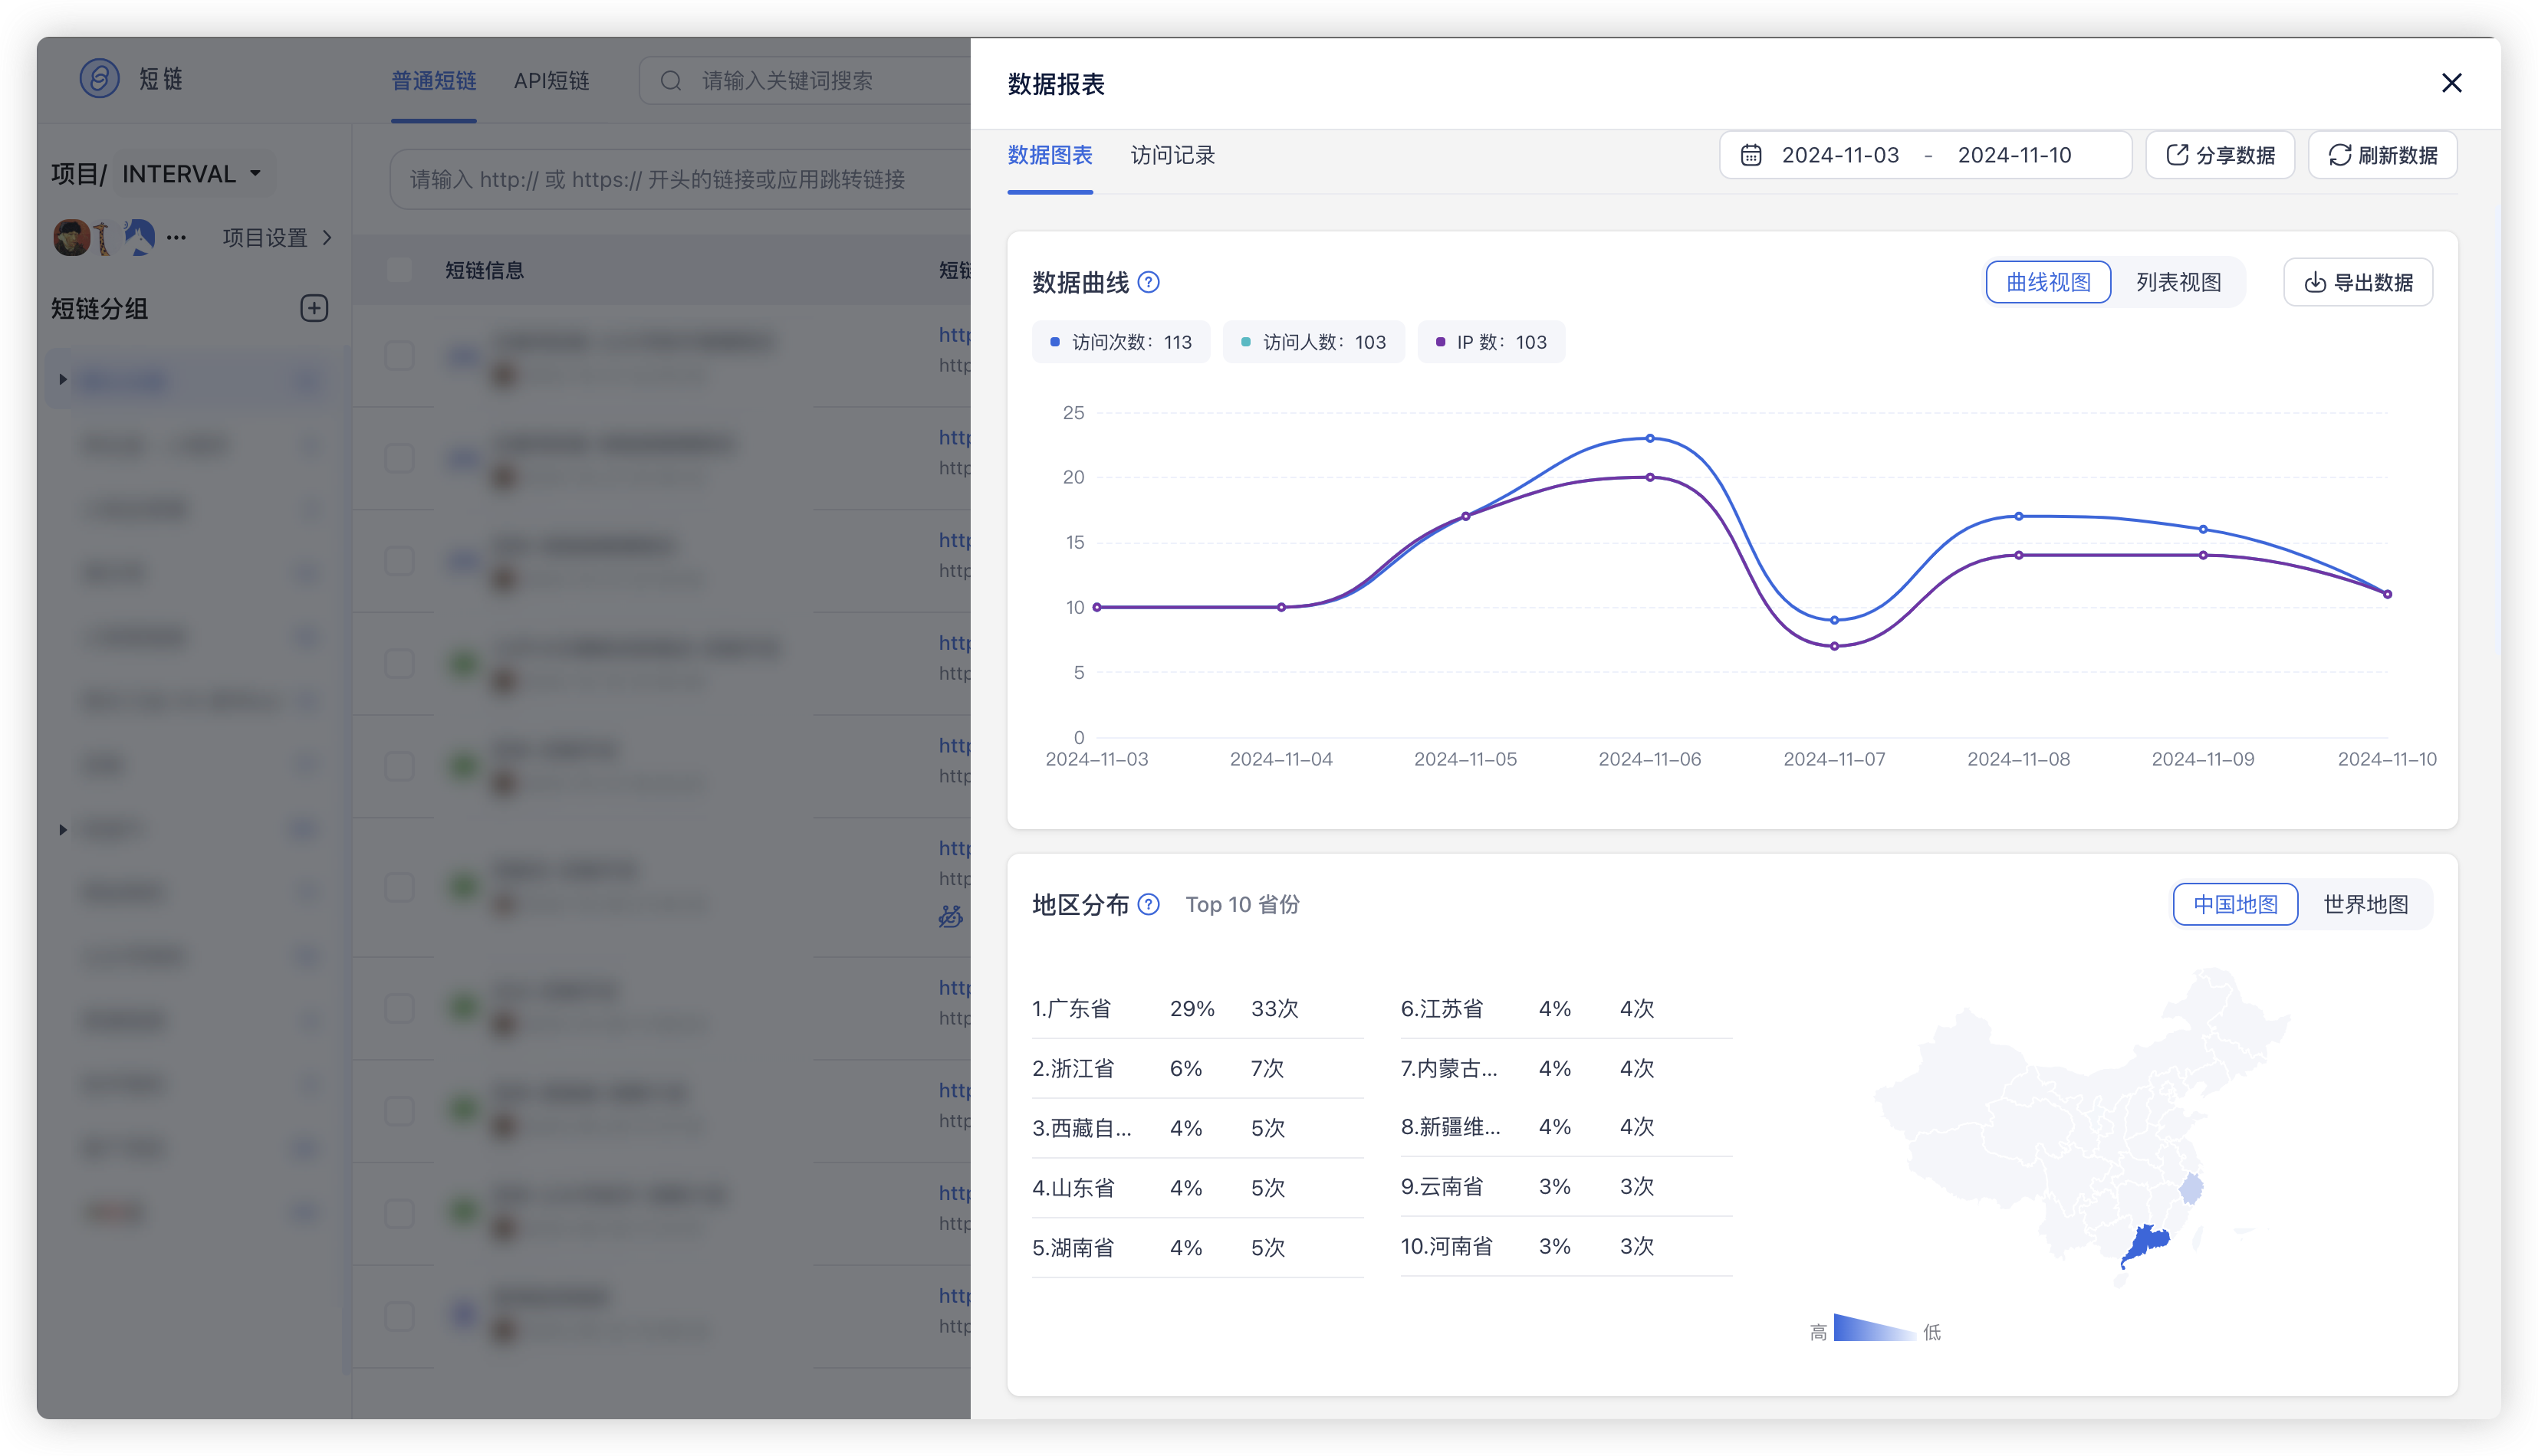The image size is (2538, 1456).
Task: Click the more members ellipsis icon
Action: (176, 238)
